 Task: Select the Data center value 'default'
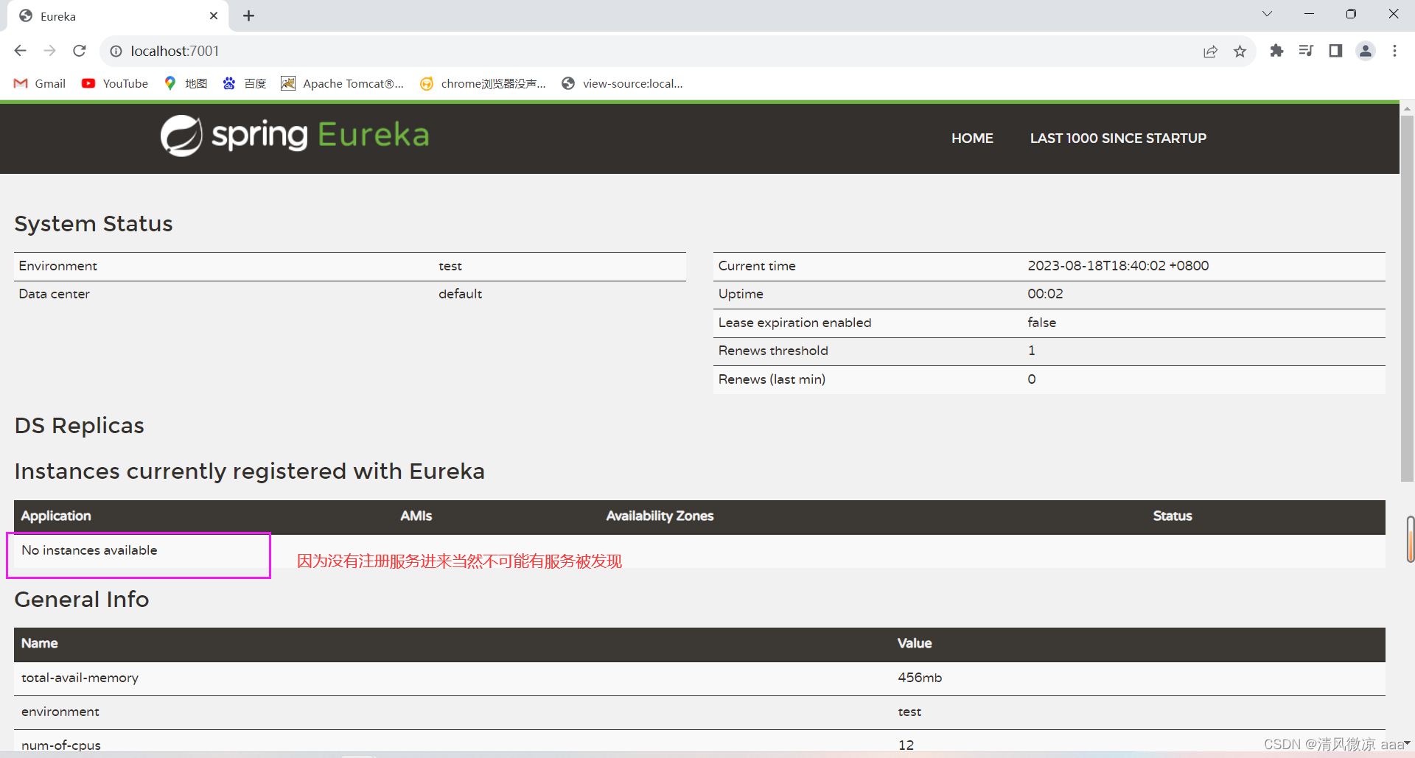pos(460,294)
